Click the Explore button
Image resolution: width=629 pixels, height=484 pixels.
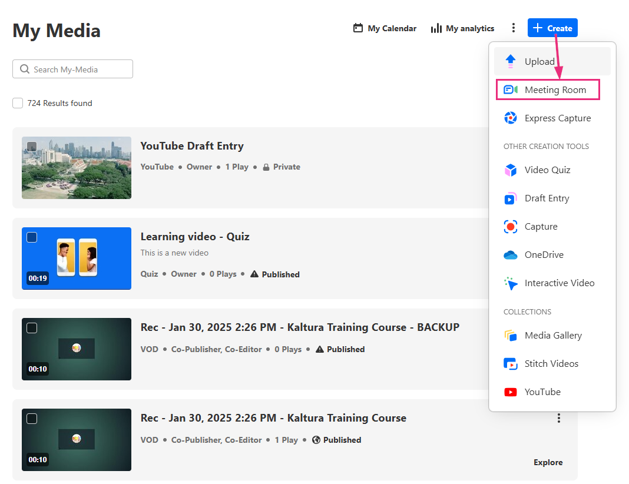tap(548, 462)
